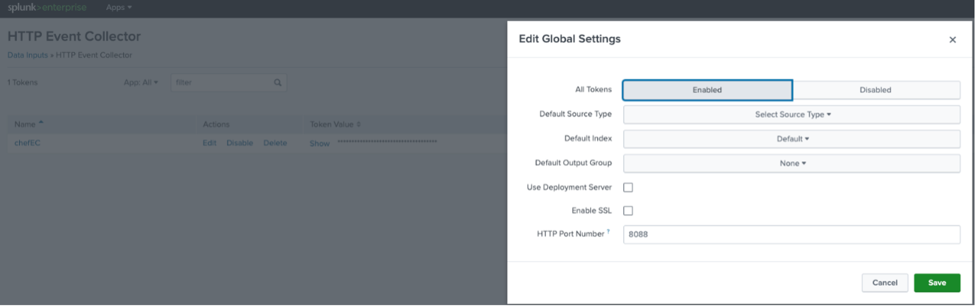Set All Tokens to Disabled

click(875, 90)
